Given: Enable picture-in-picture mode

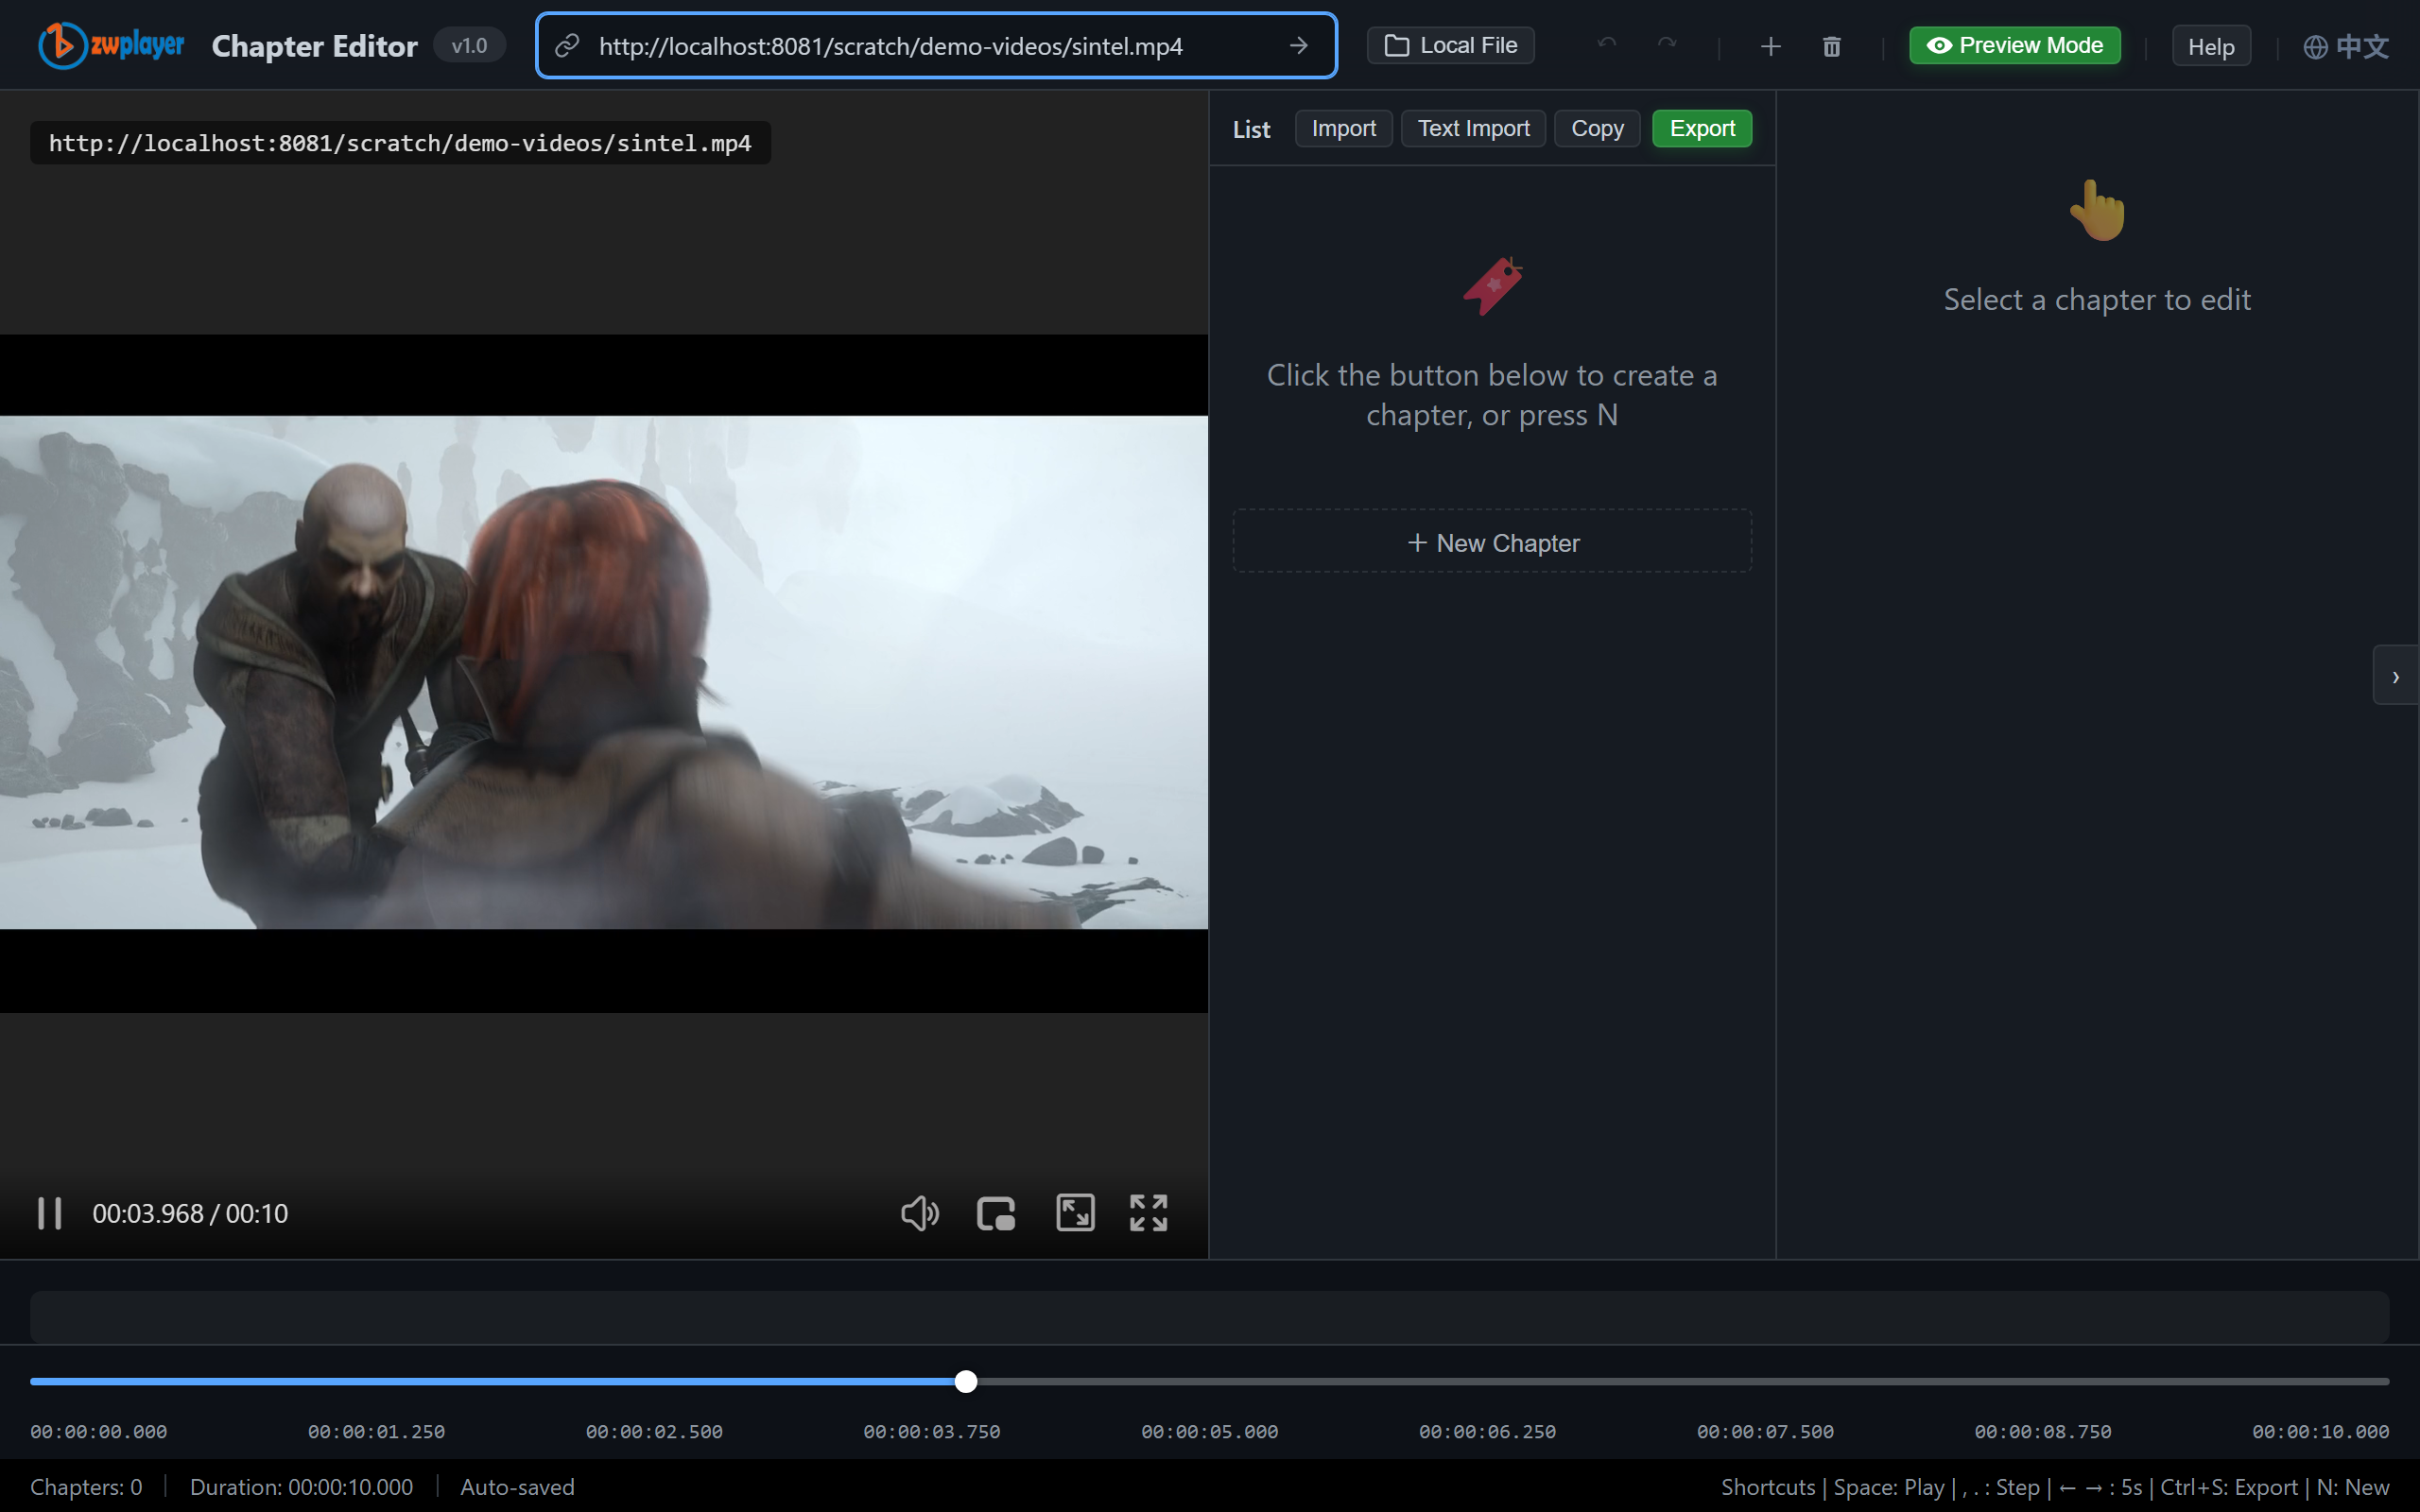Looking at the screenshot, I should point(996,1213).
